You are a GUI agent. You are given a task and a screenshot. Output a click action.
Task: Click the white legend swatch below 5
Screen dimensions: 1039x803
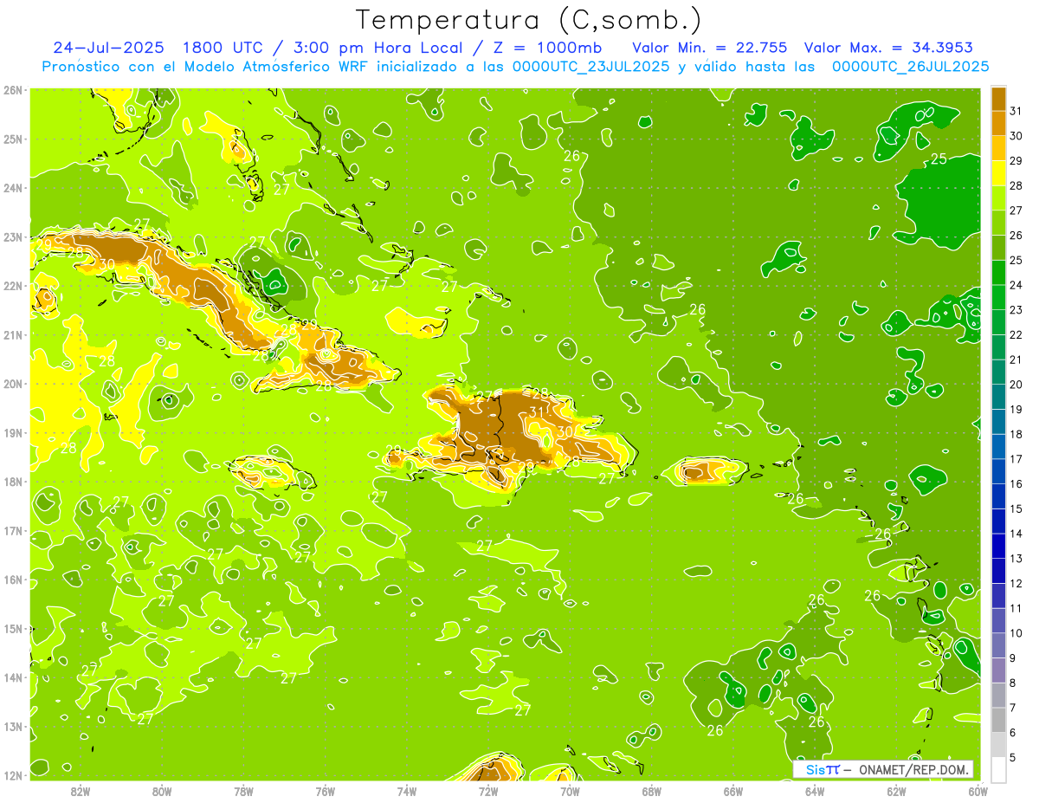998,769
